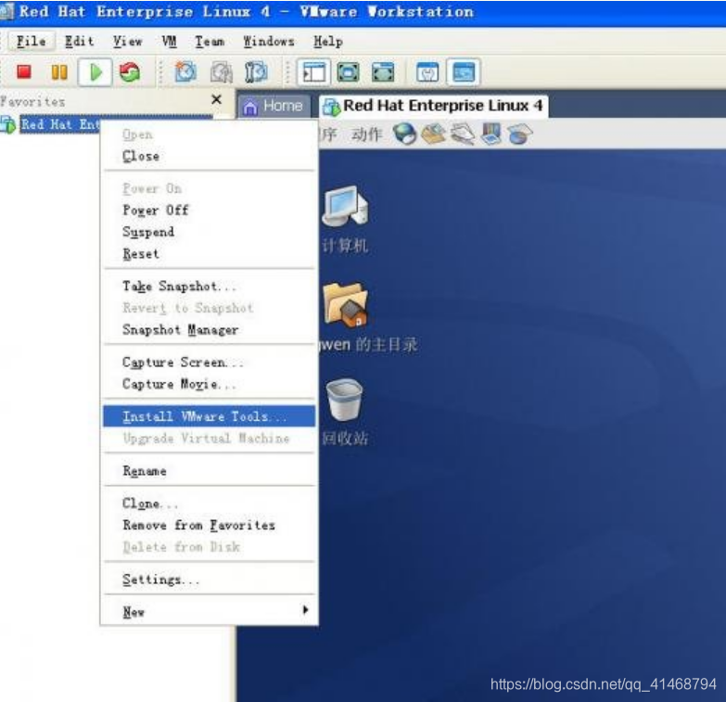This screenshot has width=726, height=702.
Task: Click the VM icon beside Red Hat favorite
Action: click(7, 124)
